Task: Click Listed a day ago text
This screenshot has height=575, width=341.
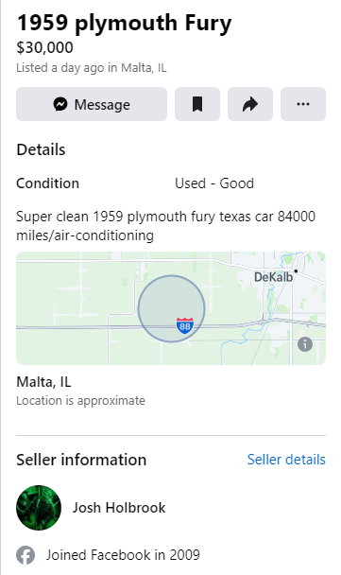Action: coord(92,68)
